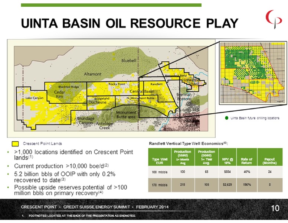Image resolution: width=288 pixels, height=223 pixels.
Task: Click the 'Blacktail Ridge' map label
Action: 69,87
